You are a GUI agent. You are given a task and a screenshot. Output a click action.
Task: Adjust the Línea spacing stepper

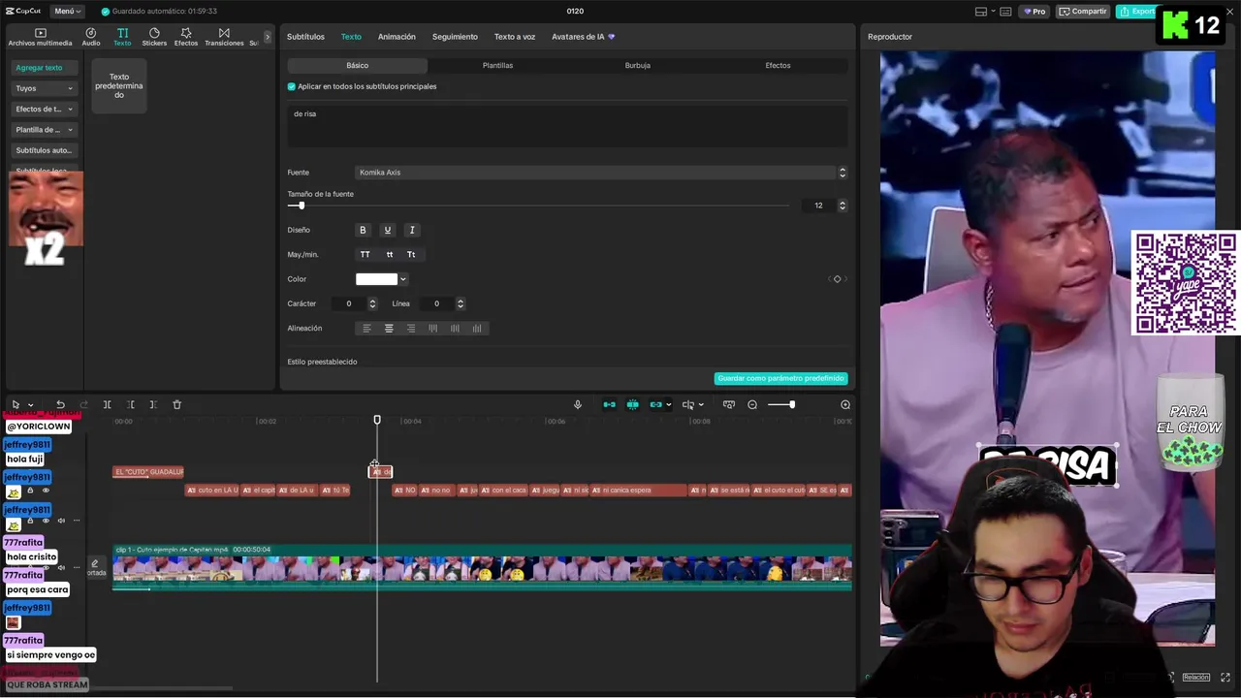(460, 303)
